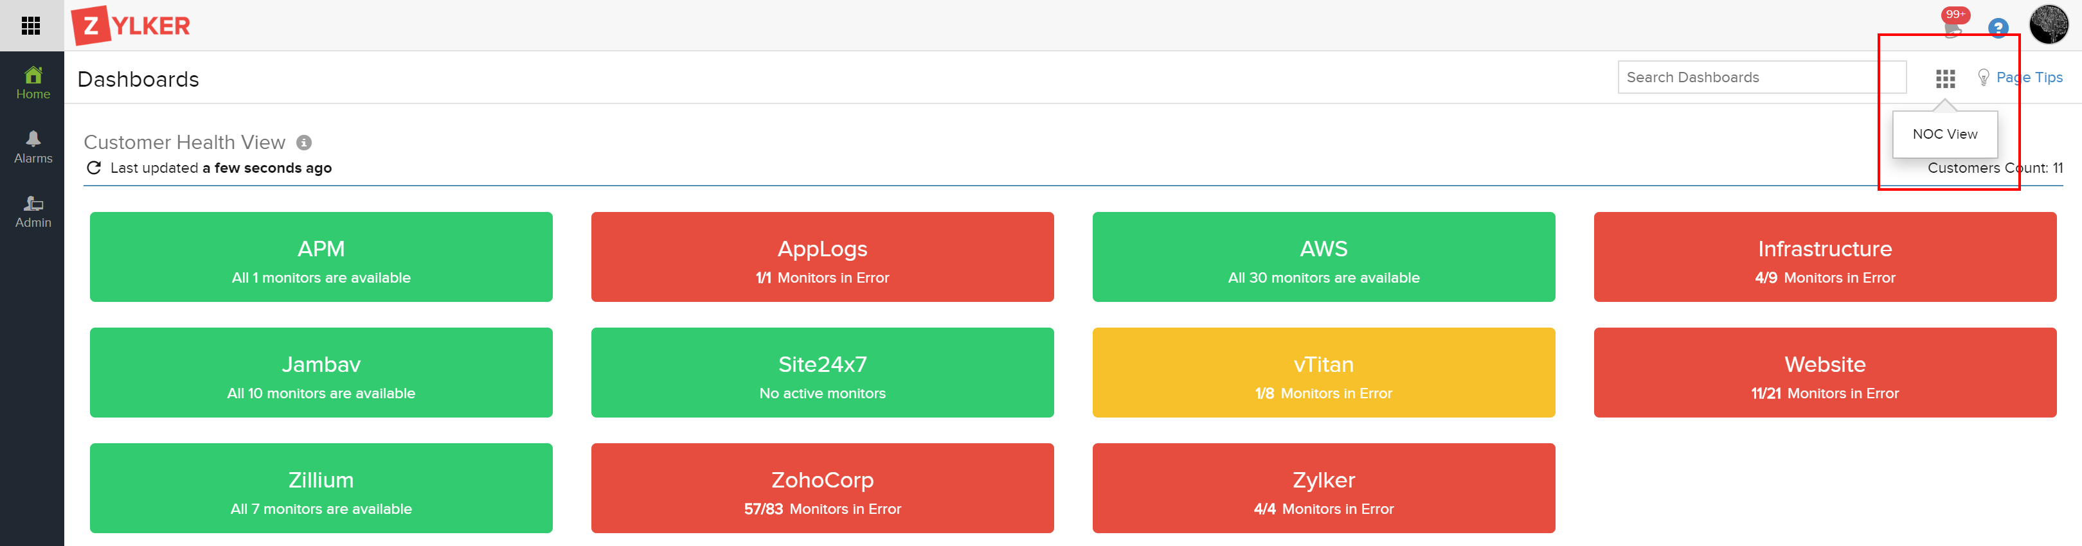Click the Search Dashboards field
This screenshot has width=2082, height=546.
pyautogui.click(x=1762, y=78)
